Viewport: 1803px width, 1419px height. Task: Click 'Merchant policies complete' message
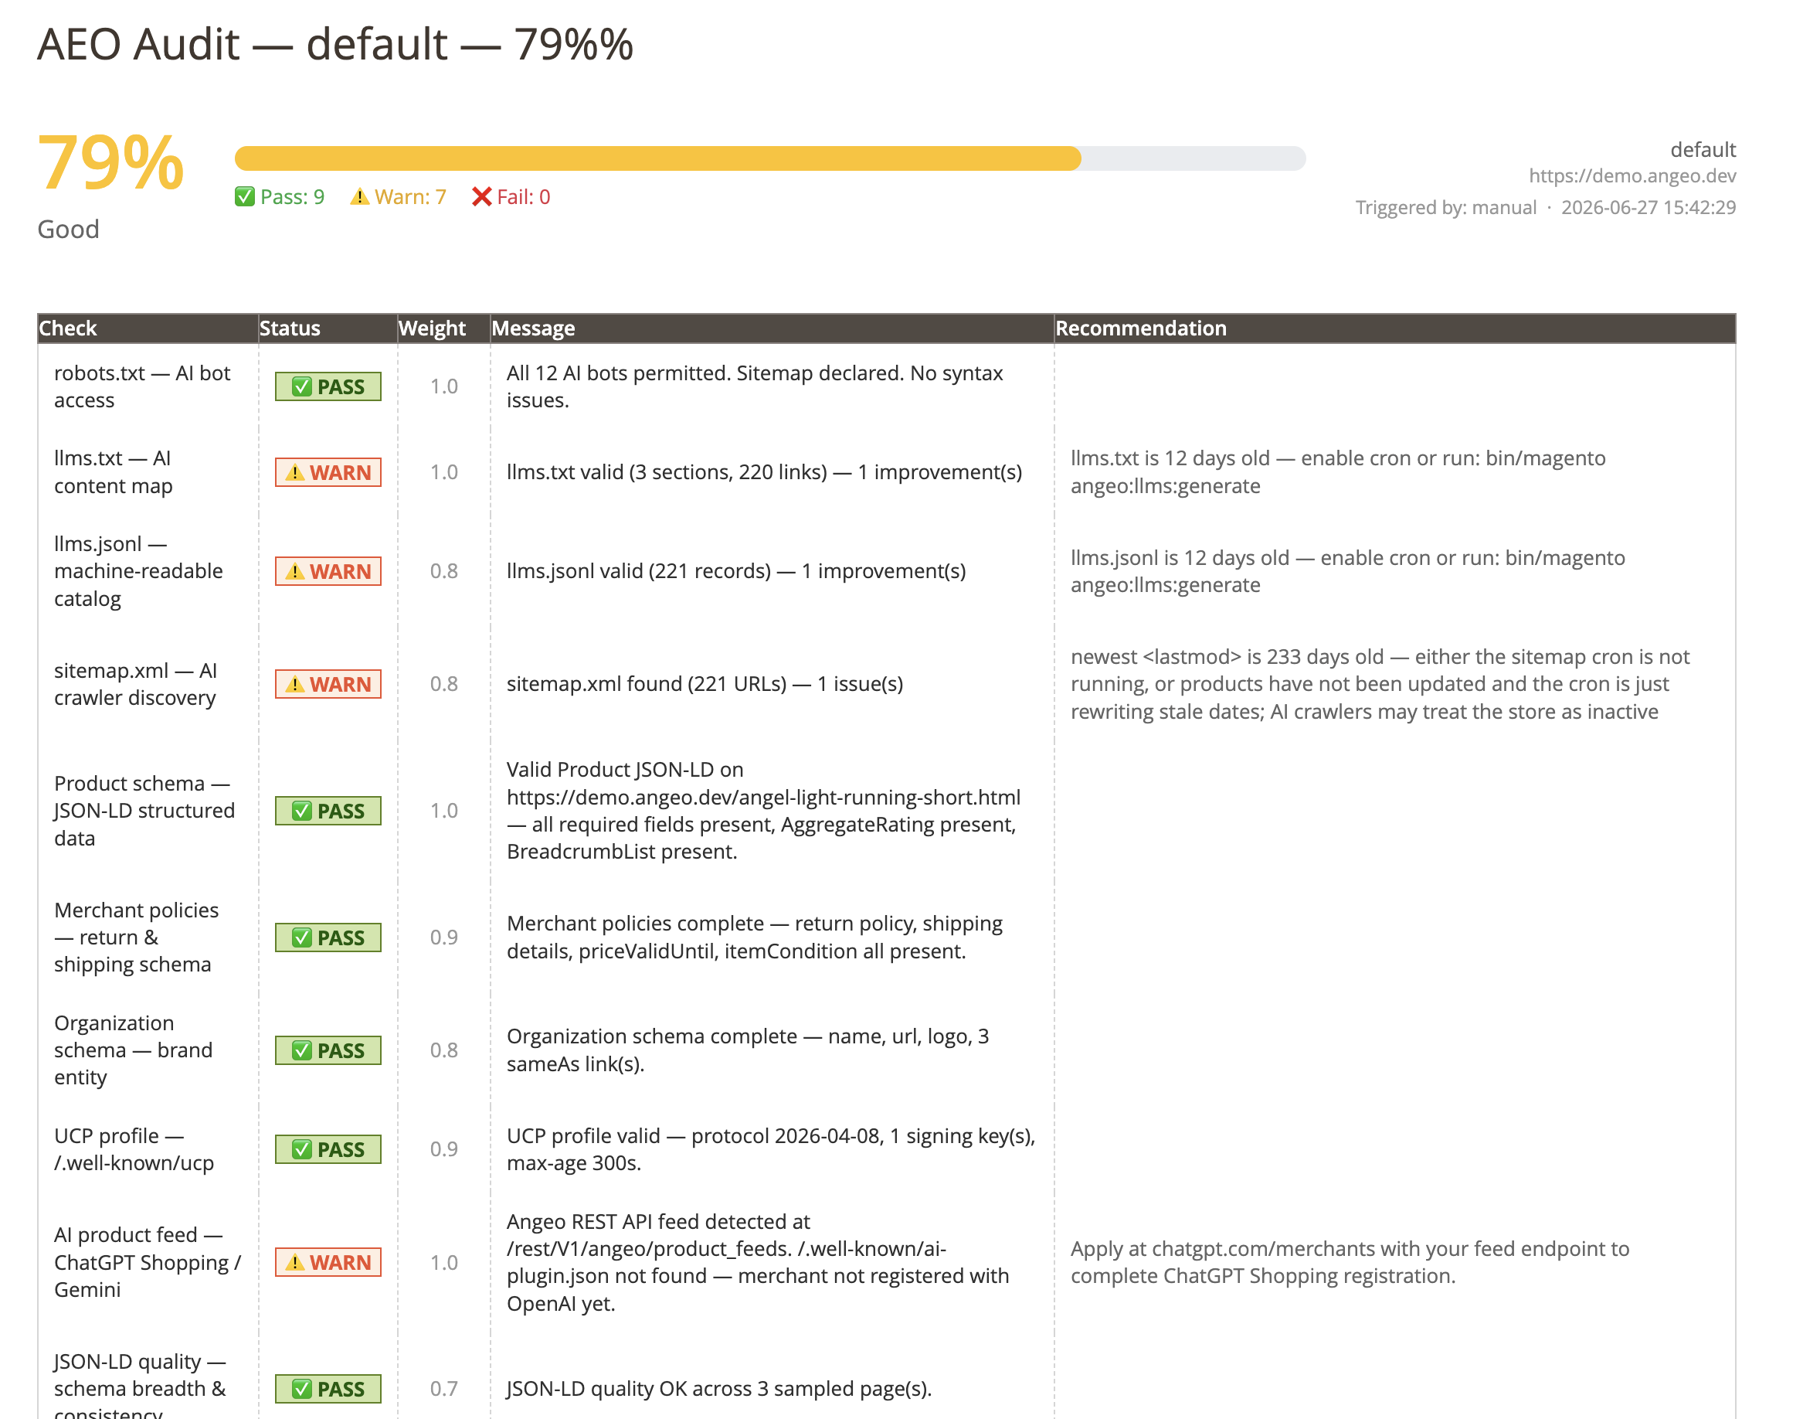(x=754, y=937)
